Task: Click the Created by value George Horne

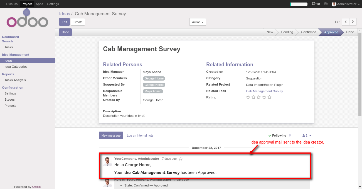Action: coord(153,100)
